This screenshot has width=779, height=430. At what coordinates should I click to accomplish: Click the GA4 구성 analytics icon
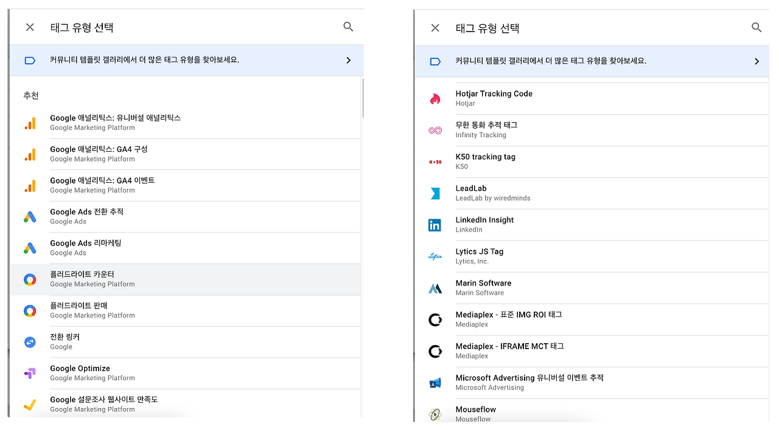[x=30, y=154]
